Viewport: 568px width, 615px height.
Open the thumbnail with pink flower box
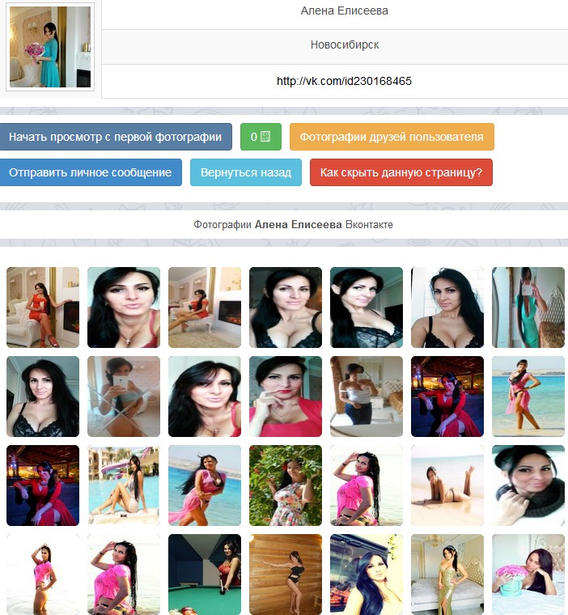528,573
